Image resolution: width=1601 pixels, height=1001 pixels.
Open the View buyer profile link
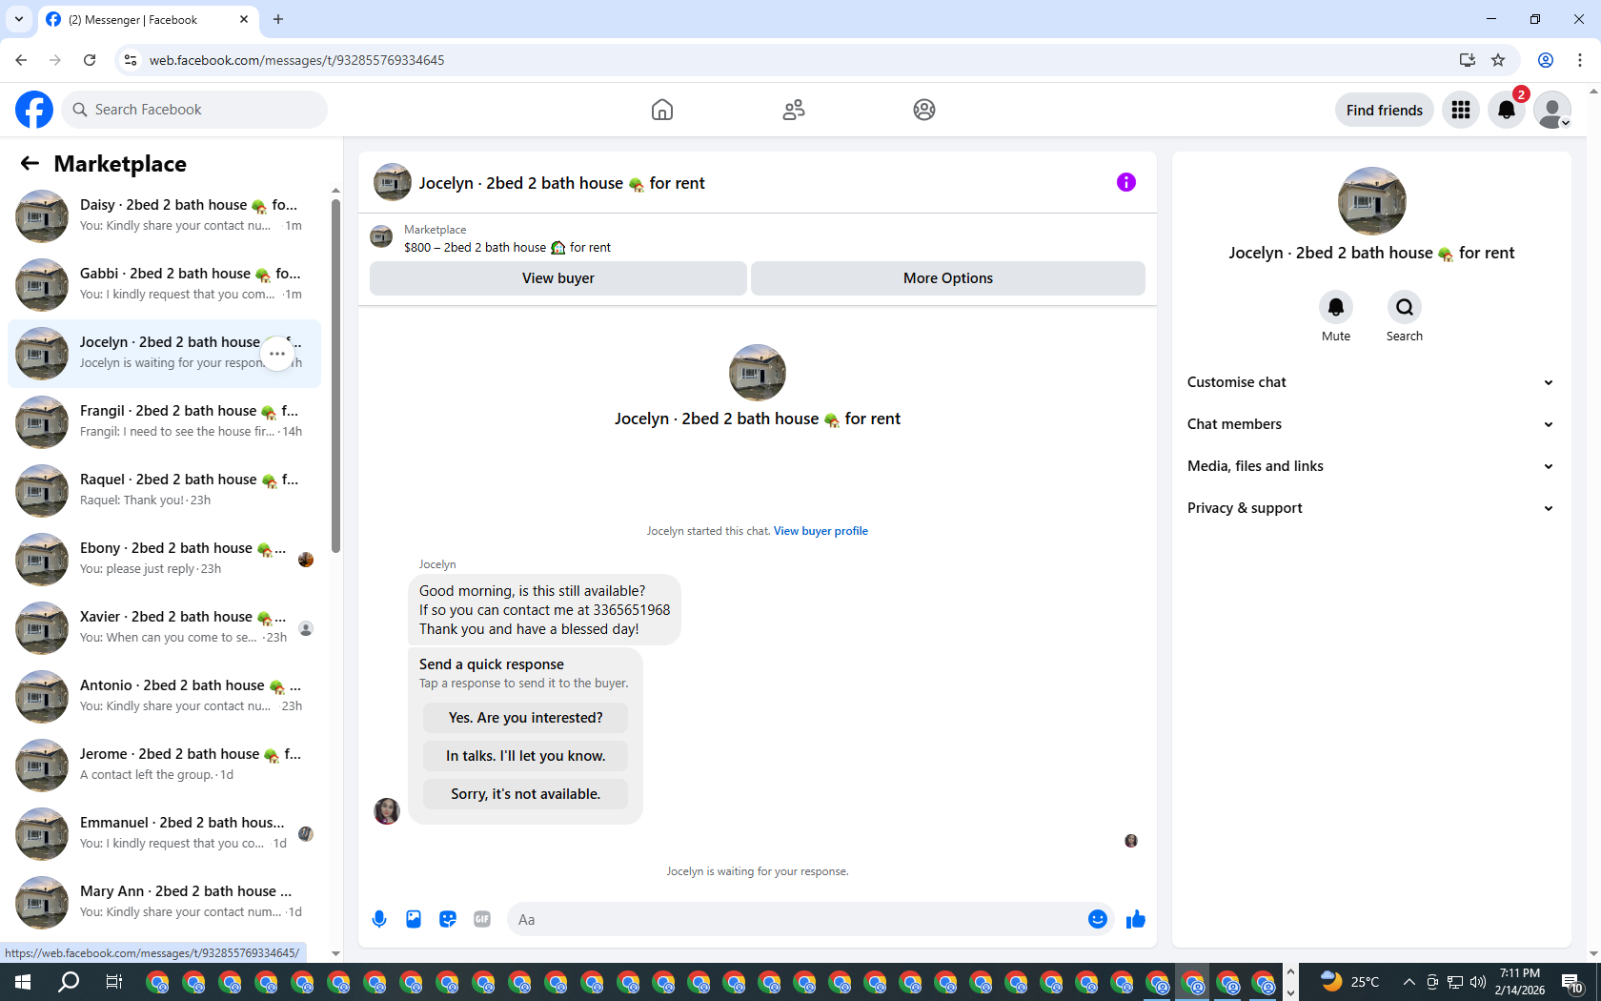click(821, 531)
